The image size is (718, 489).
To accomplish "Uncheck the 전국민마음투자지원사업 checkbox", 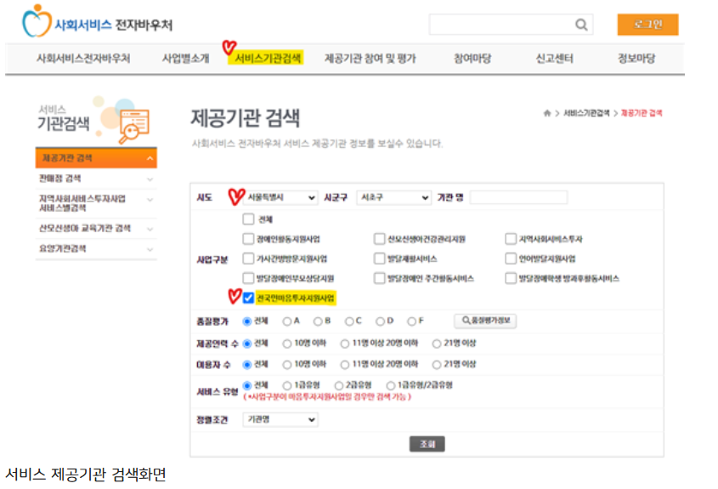I will [x=248, y=298].
